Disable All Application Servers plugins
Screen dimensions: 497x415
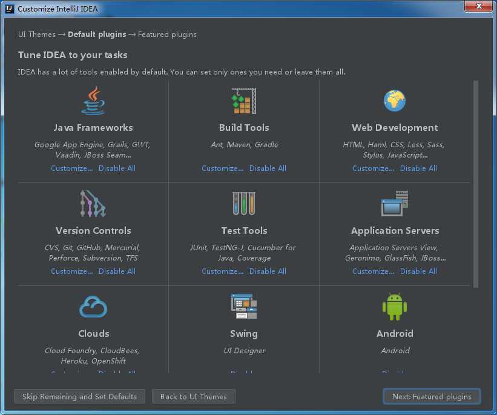(x=418, y=271)
